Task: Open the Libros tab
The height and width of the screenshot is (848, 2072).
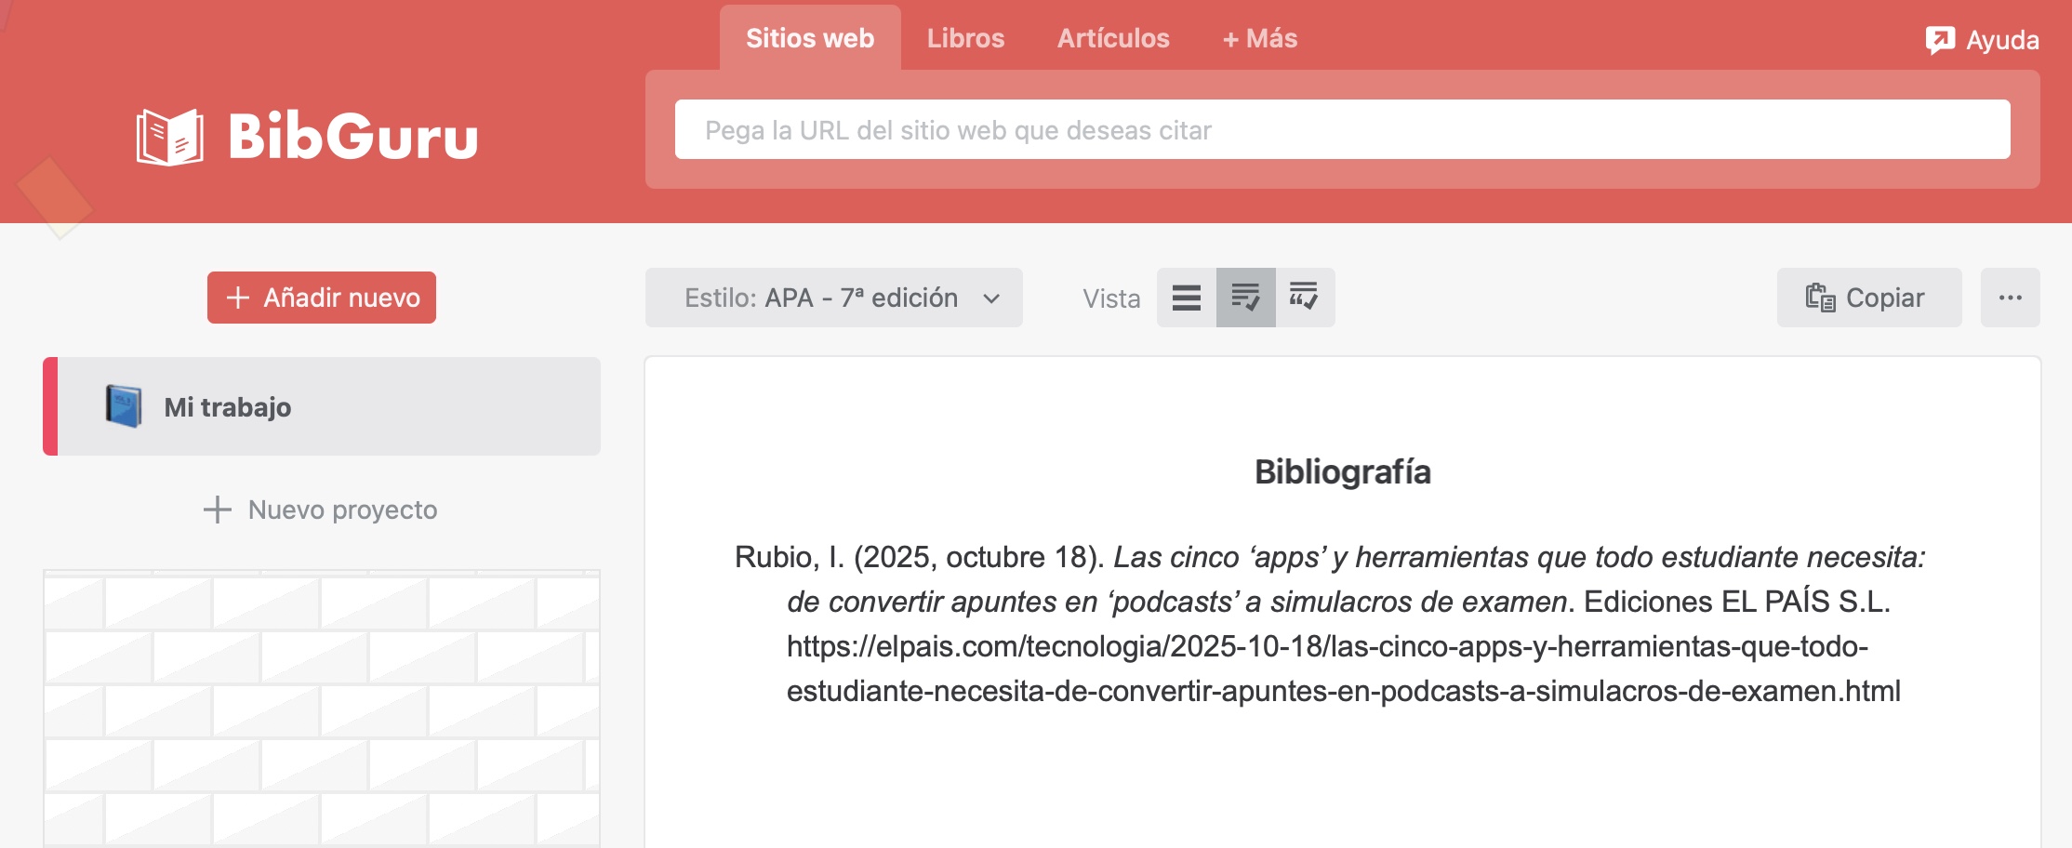Action: (965, 38)
